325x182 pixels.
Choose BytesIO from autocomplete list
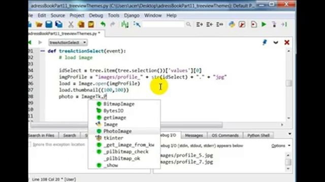[x=124, y=111]
